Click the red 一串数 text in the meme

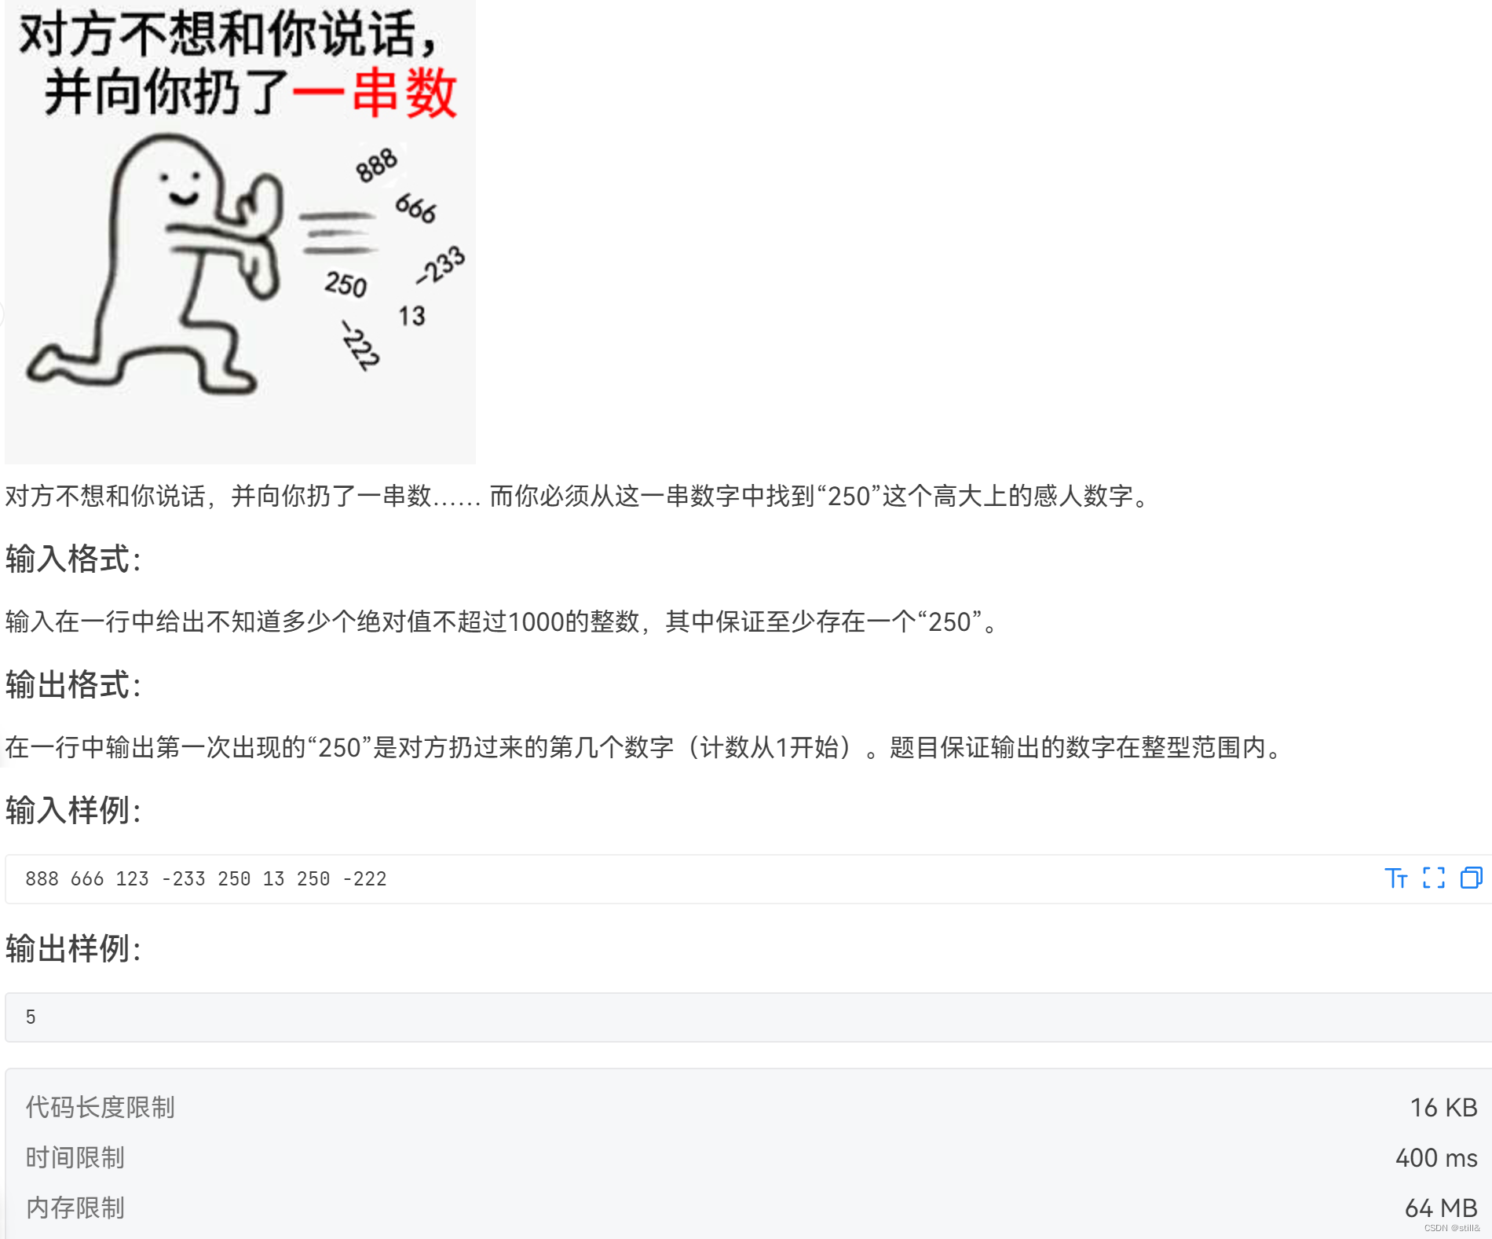375,93
